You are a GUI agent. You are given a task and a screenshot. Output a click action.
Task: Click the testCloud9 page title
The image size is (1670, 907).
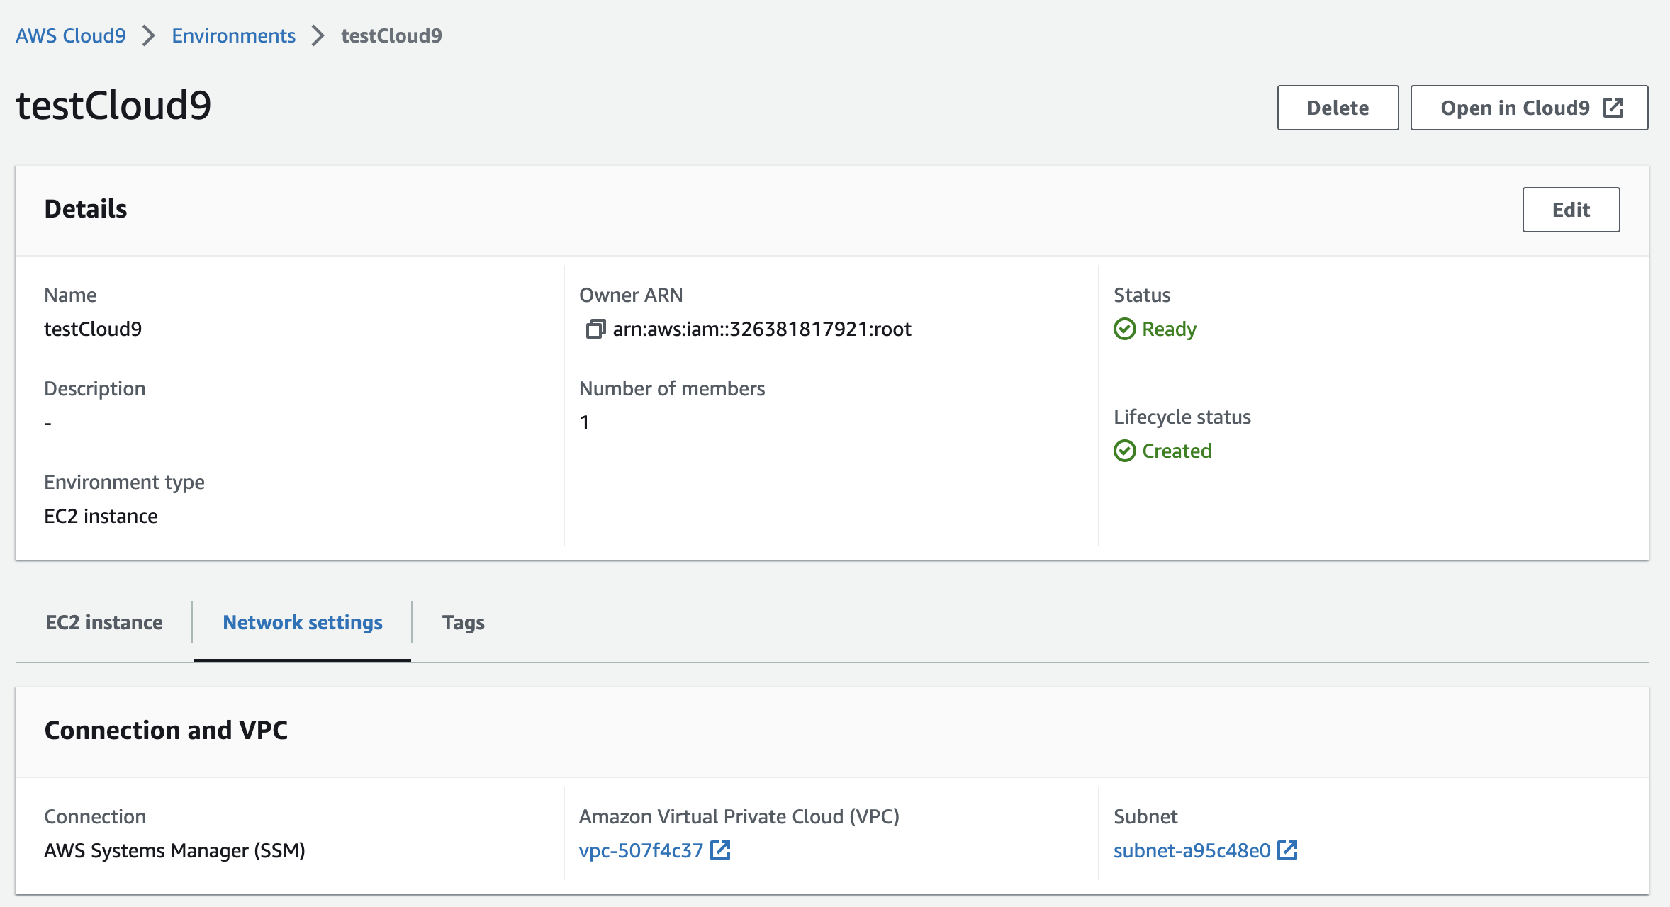click(113, 105)
